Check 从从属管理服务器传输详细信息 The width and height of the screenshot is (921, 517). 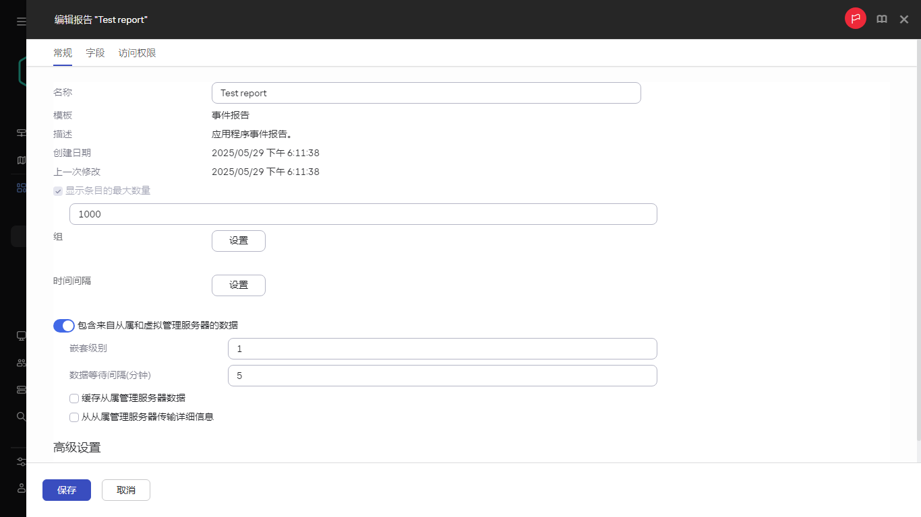click(x=74, y=417)
